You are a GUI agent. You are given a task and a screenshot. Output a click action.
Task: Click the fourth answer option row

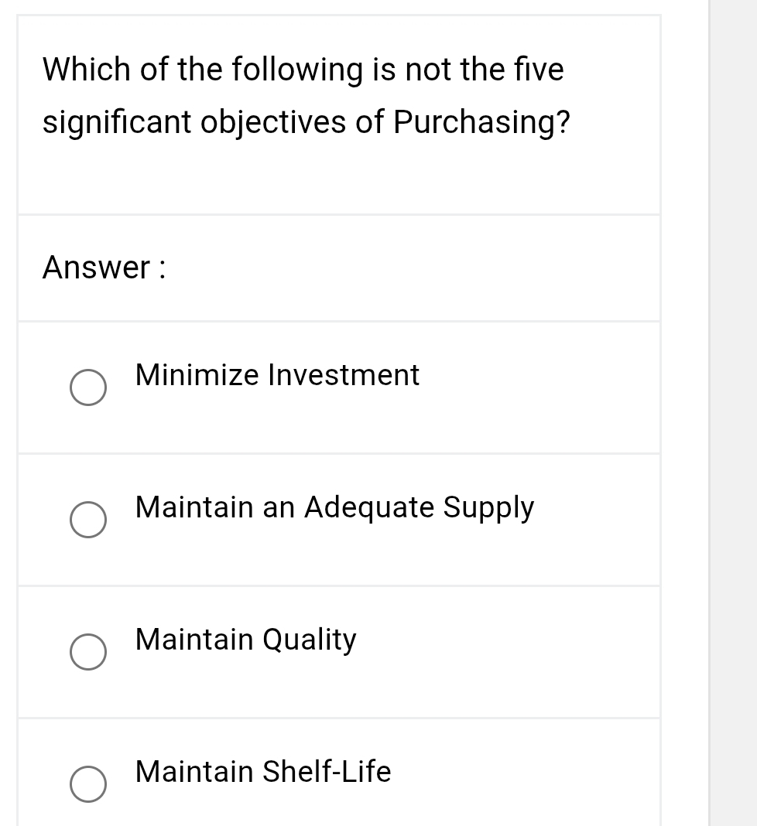click(x=338, y=773)
